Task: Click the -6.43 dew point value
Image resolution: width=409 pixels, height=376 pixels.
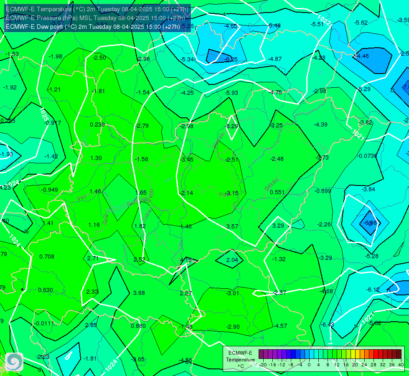Action: (328, 325)
